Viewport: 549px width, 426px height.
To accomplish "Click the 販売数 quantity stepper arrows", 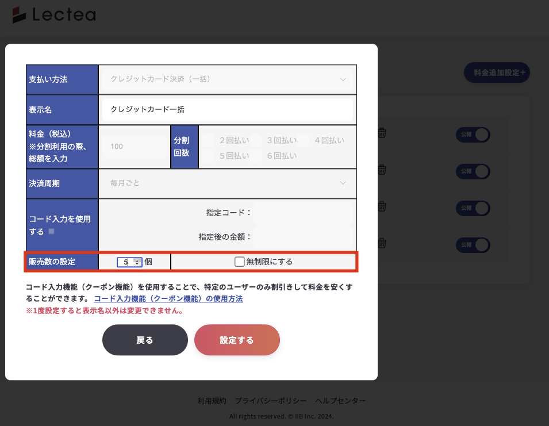I will 137,262.
